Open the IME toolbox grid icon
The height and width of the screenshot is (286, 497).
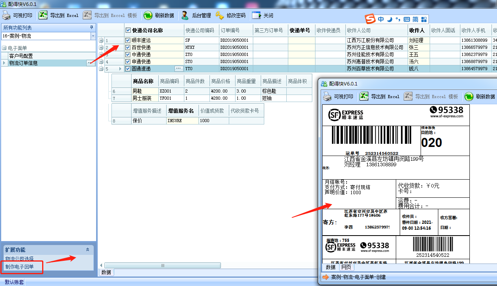click(424, 19)
